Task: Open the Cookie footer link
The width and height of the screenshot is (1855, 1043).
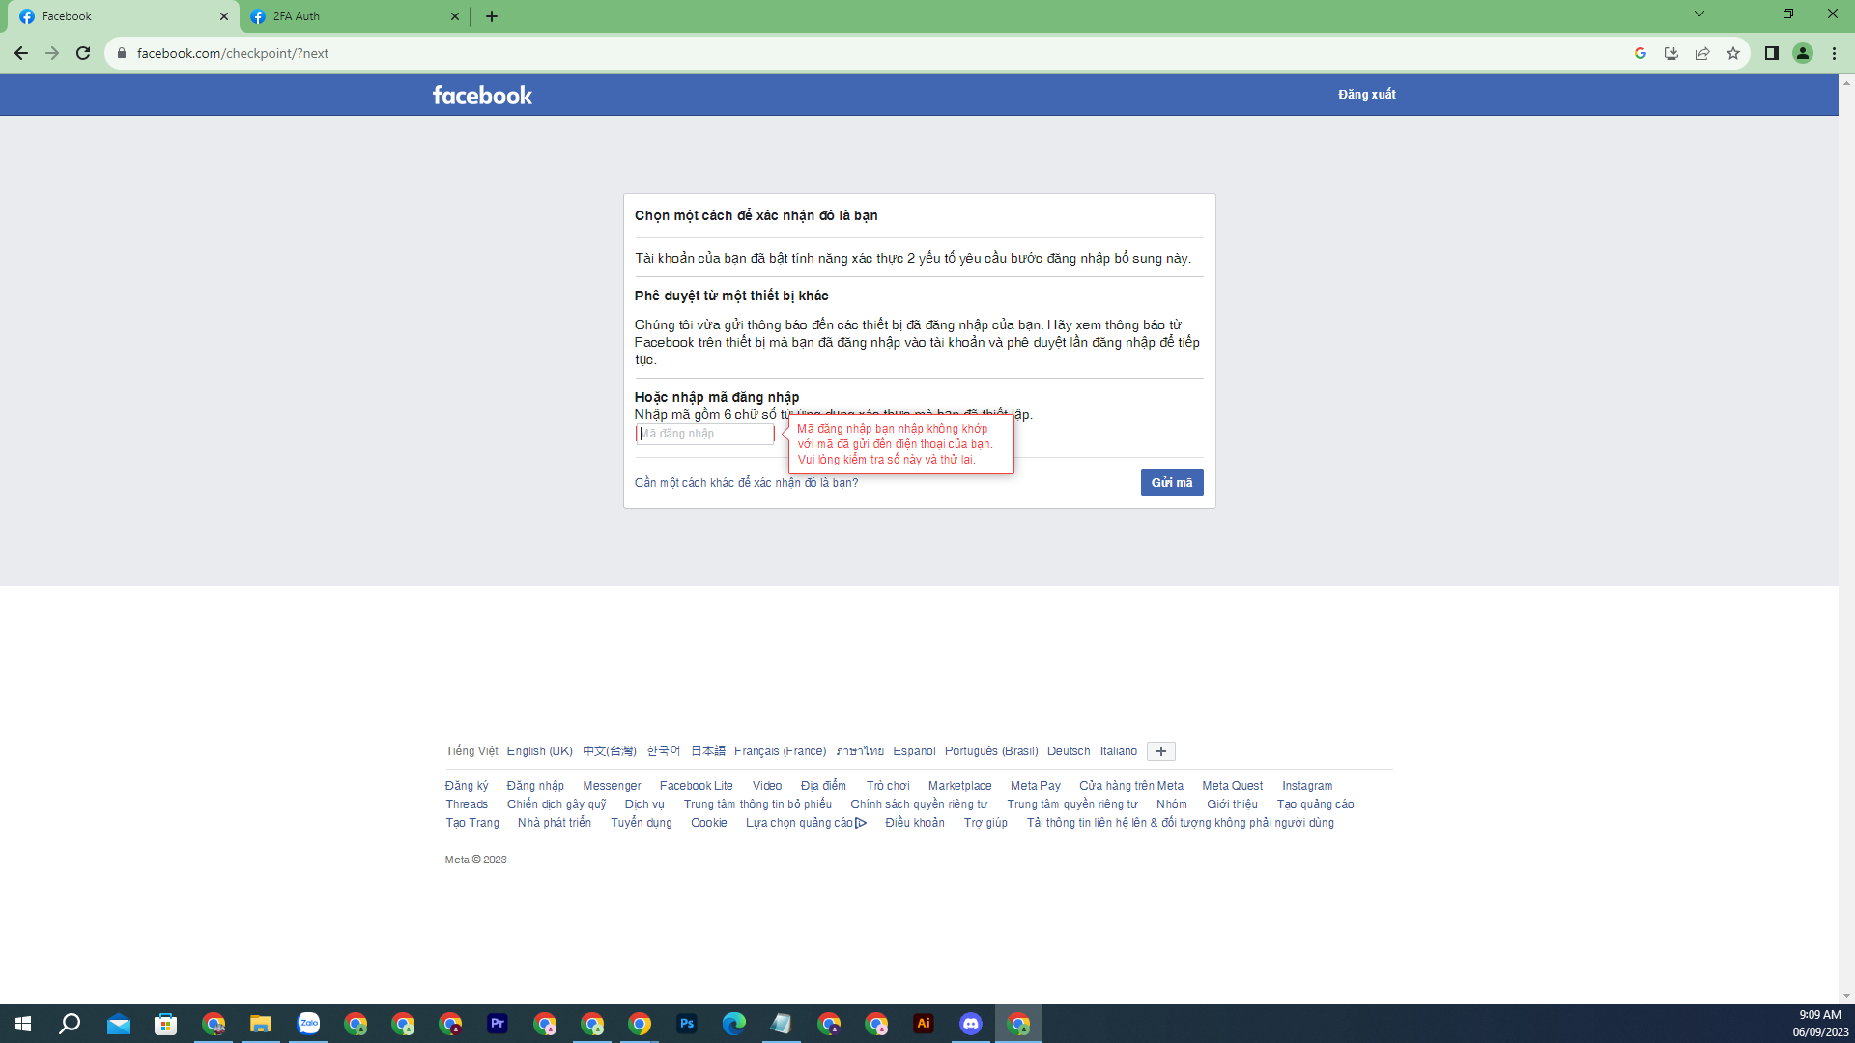Action: 709,823
